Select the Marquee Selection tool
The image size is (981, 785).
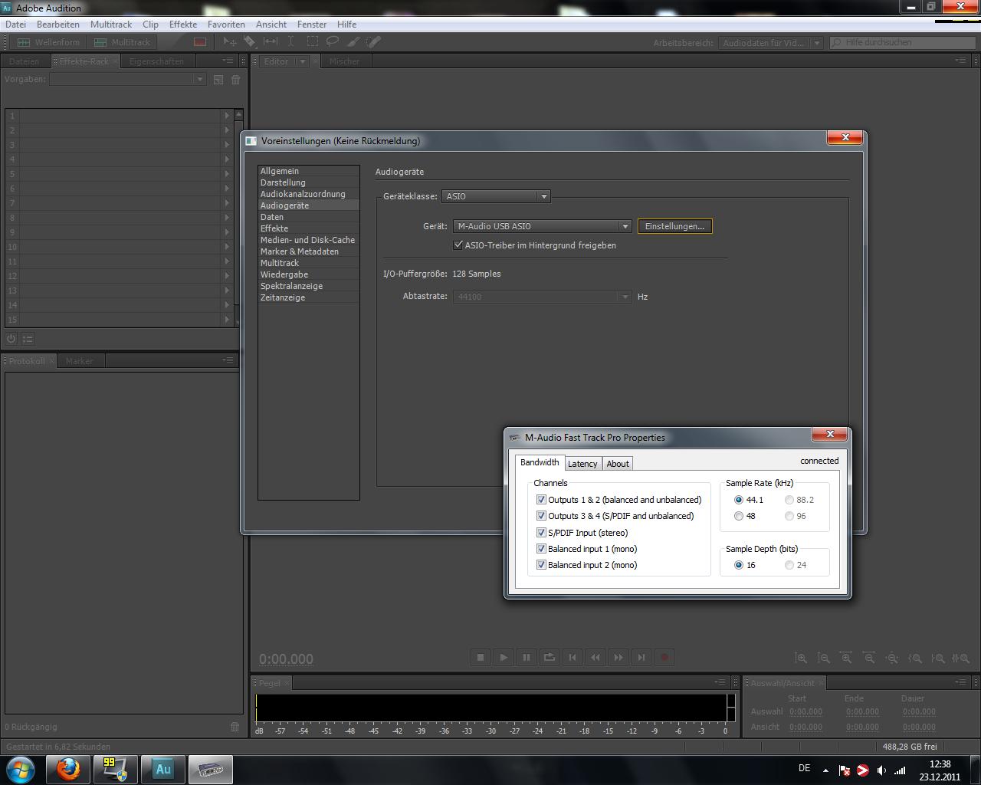coord(312,42)
